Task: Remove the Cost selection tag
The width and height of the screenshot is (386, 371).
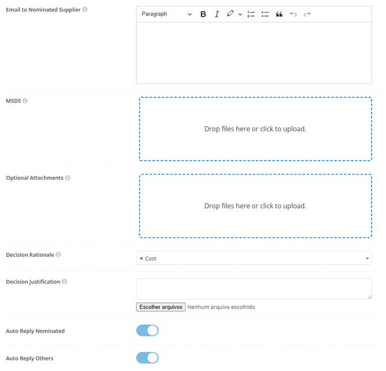Action: click(142, 259)
